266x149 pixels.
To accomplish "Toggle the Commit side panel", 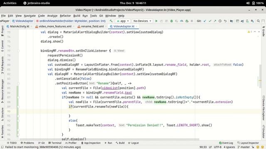I will pos(2,46).
